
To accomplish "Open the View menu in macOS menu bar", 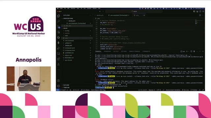I will [x=78, y=9].
